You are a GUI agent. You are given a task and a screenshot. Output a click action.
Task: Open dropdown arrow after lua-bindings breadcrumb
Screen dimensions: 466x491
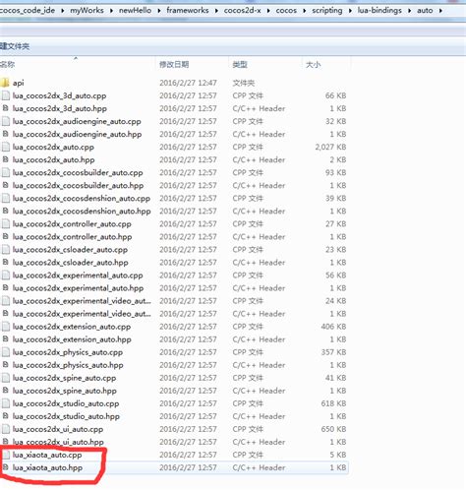tap(409, 11)
